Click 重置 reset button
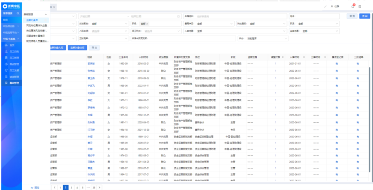Viewport: 373px width, 190px height. point(352,16)
